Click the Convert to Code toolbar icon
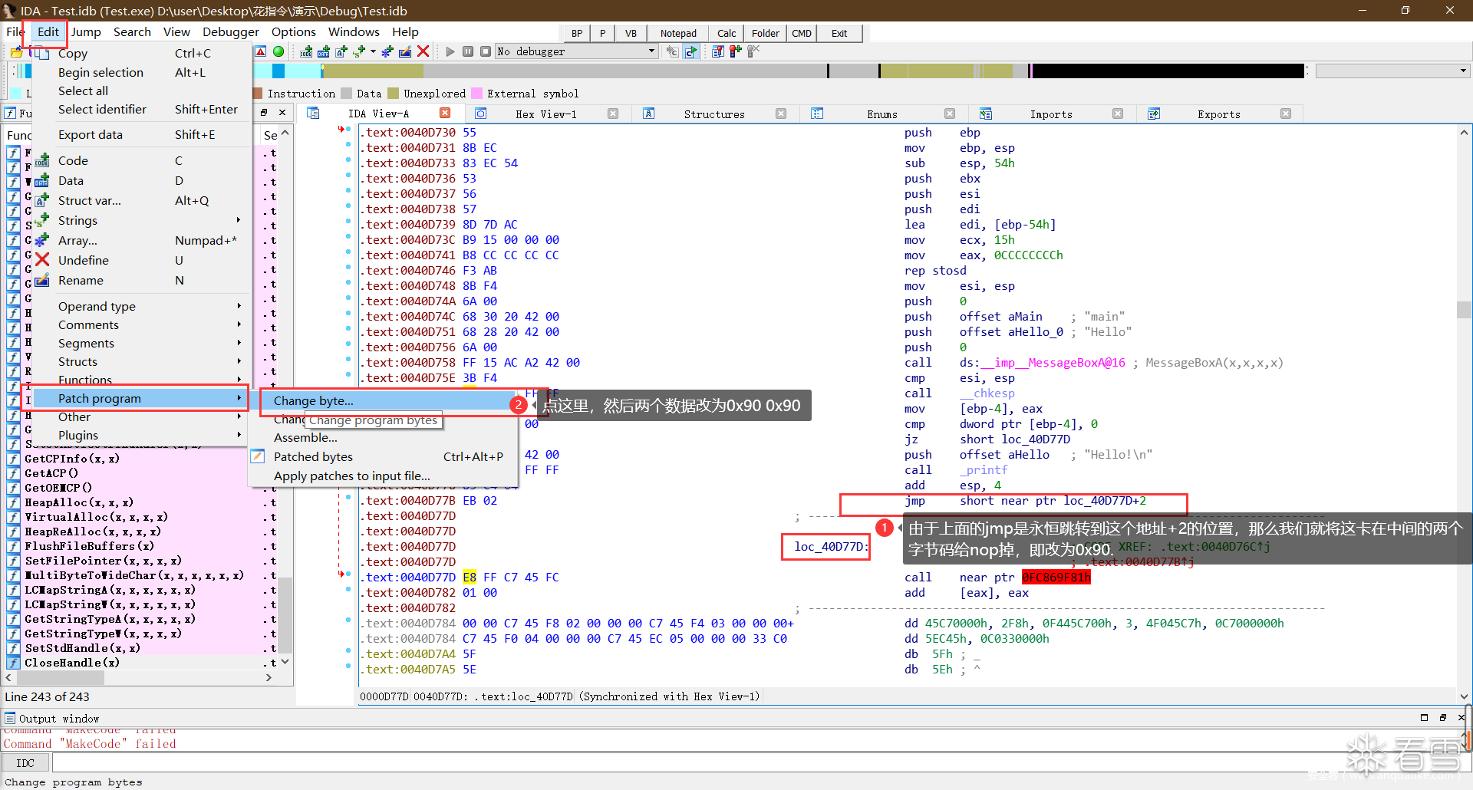The width and height of the screenshot is (1473, 790). tap(307, 51)
